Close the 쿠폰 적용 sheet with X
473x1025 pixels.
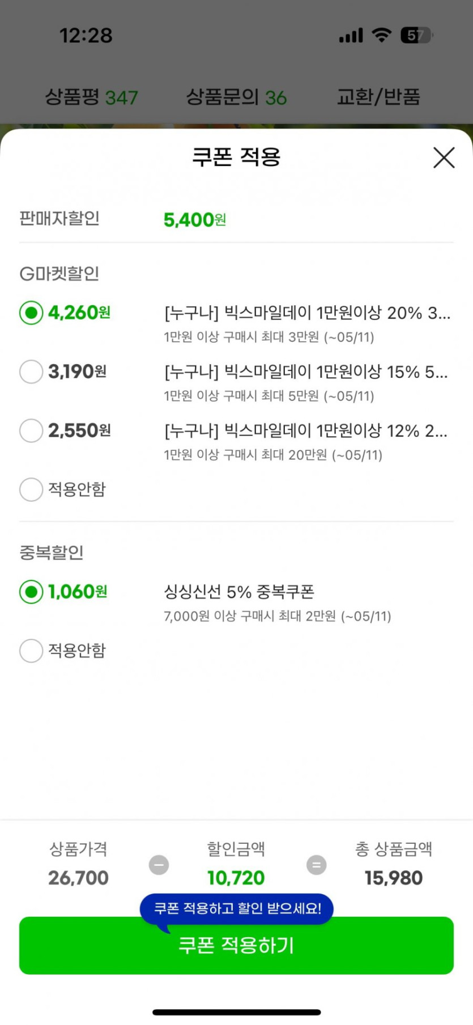click(x=444, y=157)
